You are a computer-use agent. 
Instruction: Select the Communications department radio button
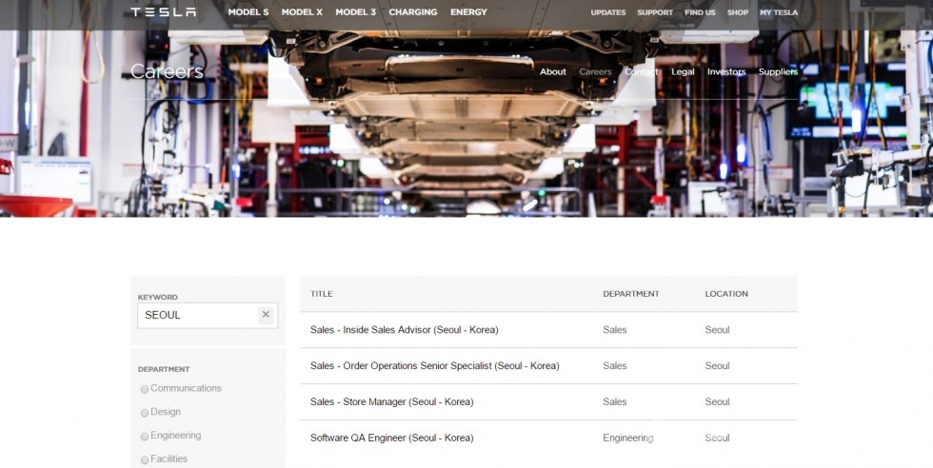(x=145, y=389)
